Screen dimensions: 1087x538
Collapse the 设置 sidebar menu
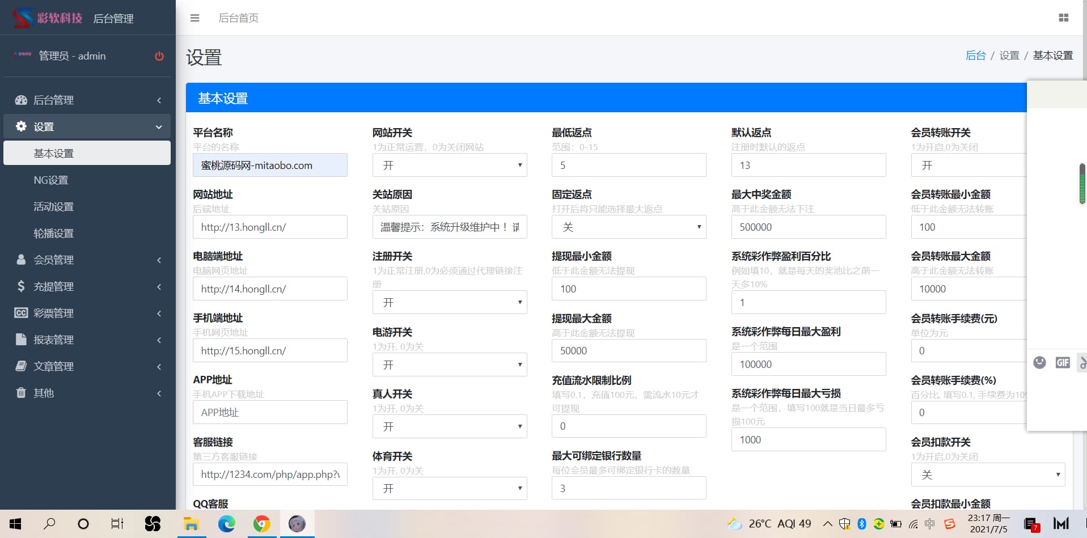coord(88,126)
